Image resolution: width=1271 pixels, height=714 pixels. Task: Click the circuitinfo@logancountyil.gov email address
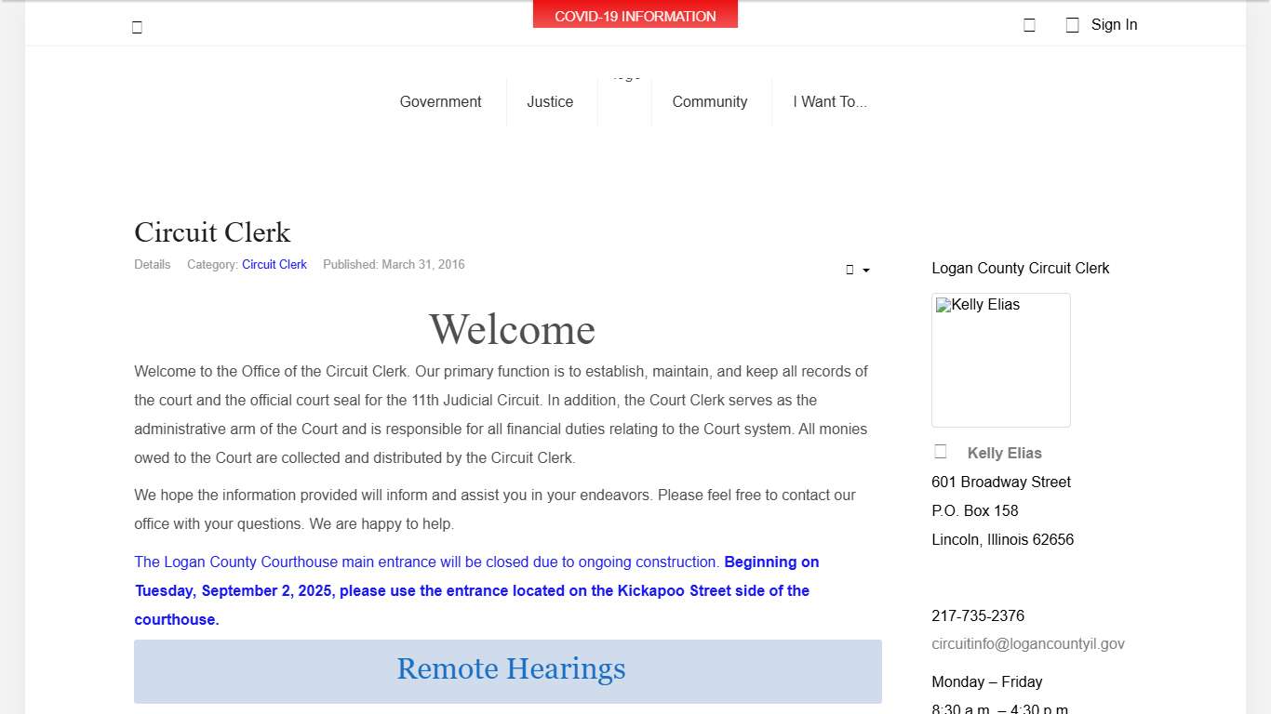tap(1028, 643)
